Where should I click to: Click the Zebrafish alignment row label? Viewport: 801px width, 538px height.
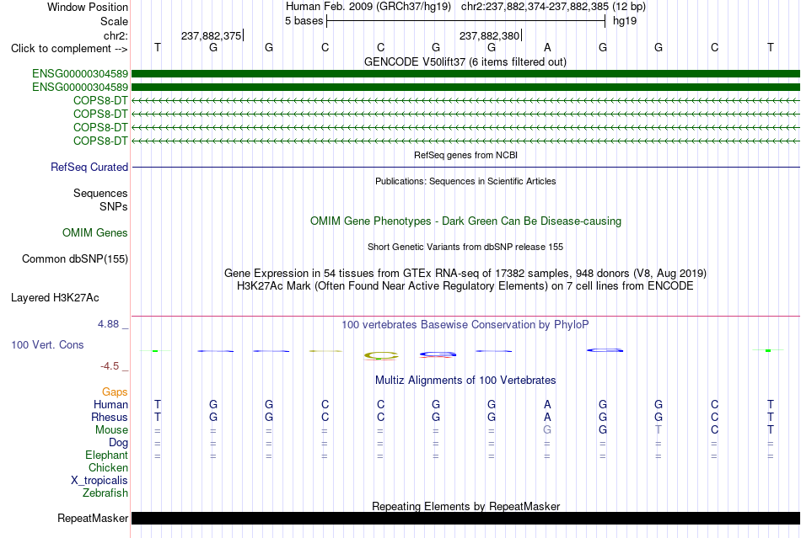[105, 493]
